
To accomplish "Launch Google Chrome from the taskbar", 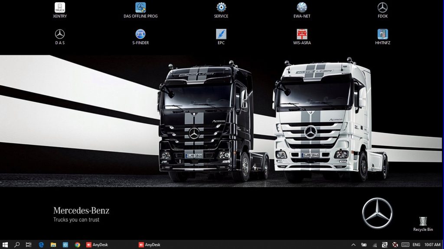I will tap(77, 245).
